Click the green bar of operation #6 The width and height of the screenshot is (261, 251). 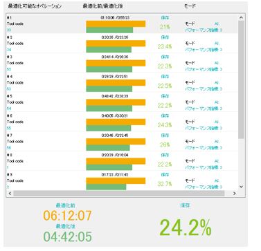pyautogui.click(x=109, y=128)
